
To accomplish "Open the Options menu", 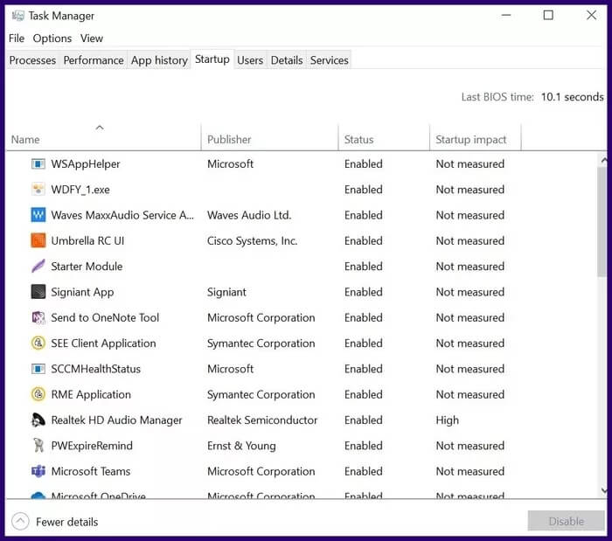I will coord(52,38).
